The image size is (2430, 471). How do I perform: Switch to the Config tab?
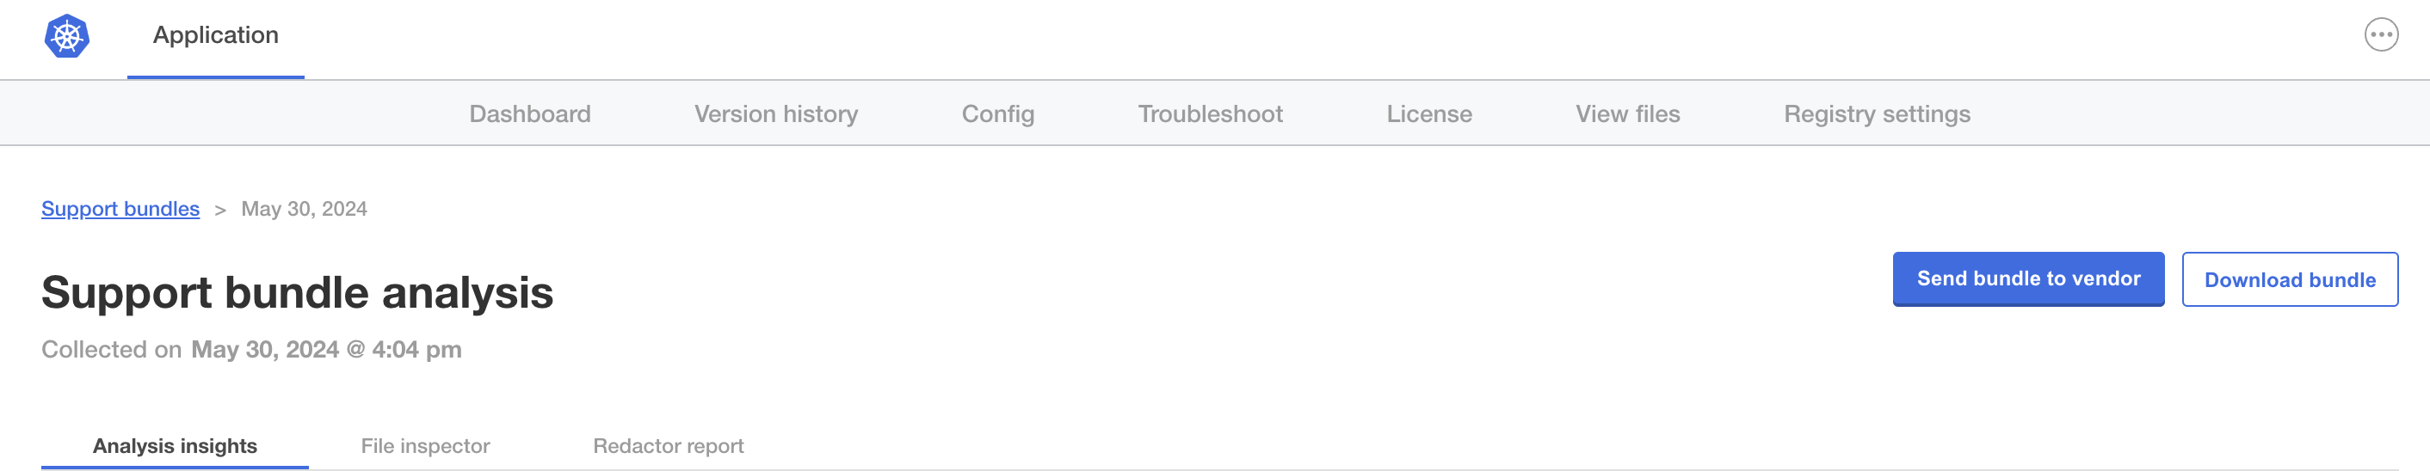[x=997, y=114]
